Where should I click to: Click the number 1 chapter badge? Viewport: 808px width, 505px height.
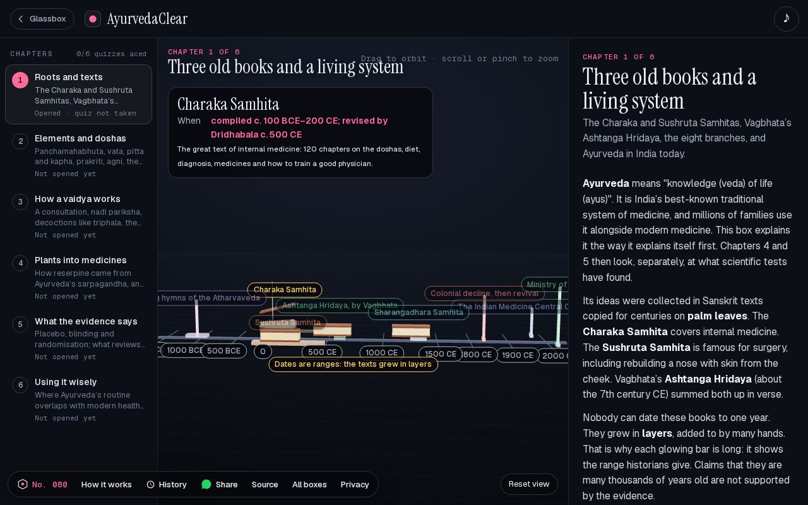pos(20,80)
